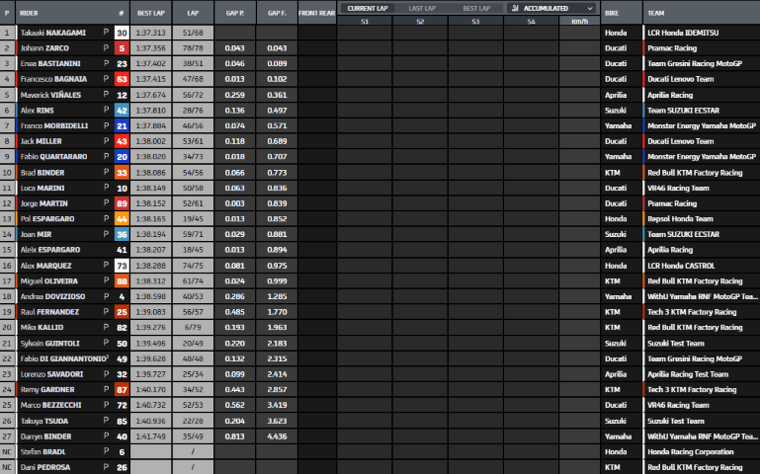
Task: Click the GAP F. column header
Action: point(277,13)
